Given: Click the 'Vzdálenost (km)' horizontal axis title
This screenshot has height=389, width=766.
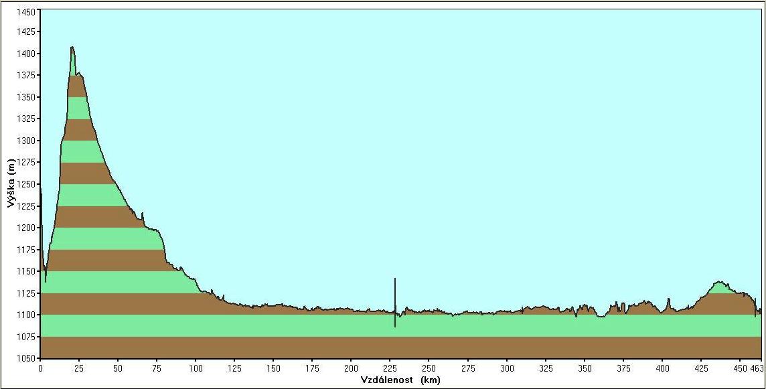Looking at the screenshot, I should pyautogui.click(x=400, y=380).
